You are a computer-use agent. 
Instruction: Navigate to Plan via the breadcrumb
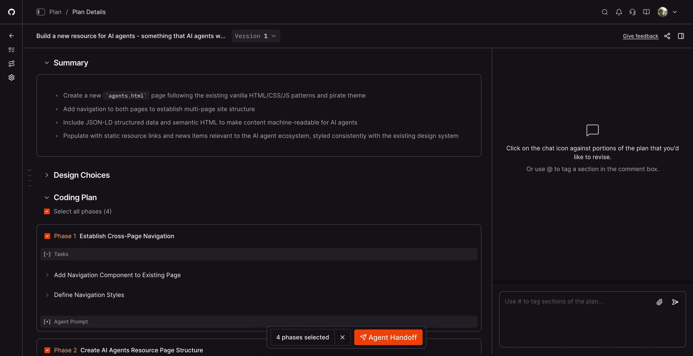click(x=55, y=12)
